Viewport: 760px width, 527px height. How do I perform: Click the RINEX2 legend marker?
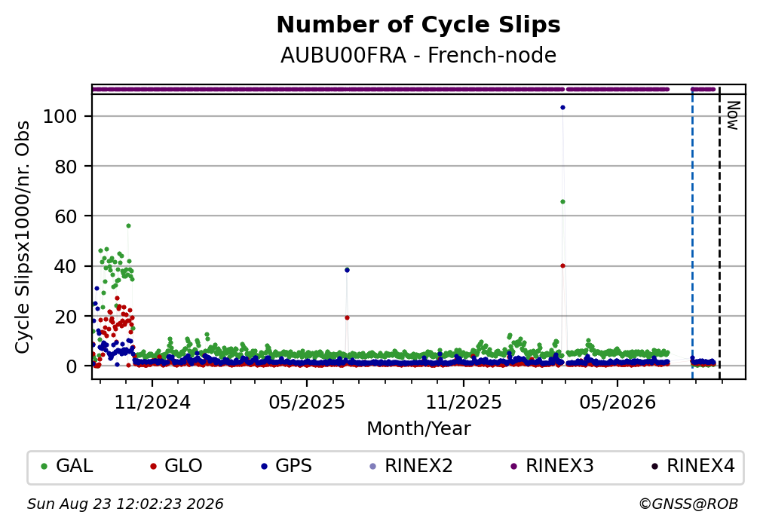[372, 467]
